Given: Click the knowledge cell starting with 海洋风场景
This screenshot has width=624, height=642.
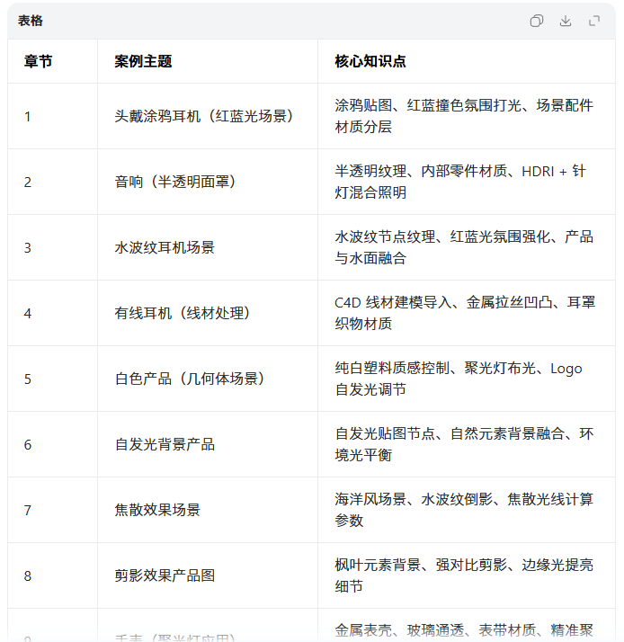Looking at the screenshot, I should pyautogui.click(x=463, y=510).
